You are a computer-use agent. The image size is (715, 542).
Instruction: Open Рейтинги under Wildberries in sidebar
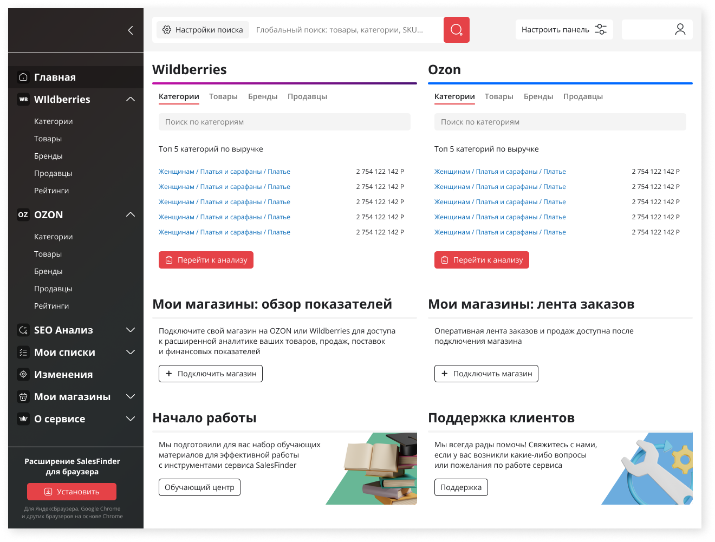click(51, 191)
